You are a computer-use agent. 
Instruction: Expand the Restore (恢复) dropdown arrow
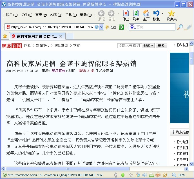pos(162,13)
